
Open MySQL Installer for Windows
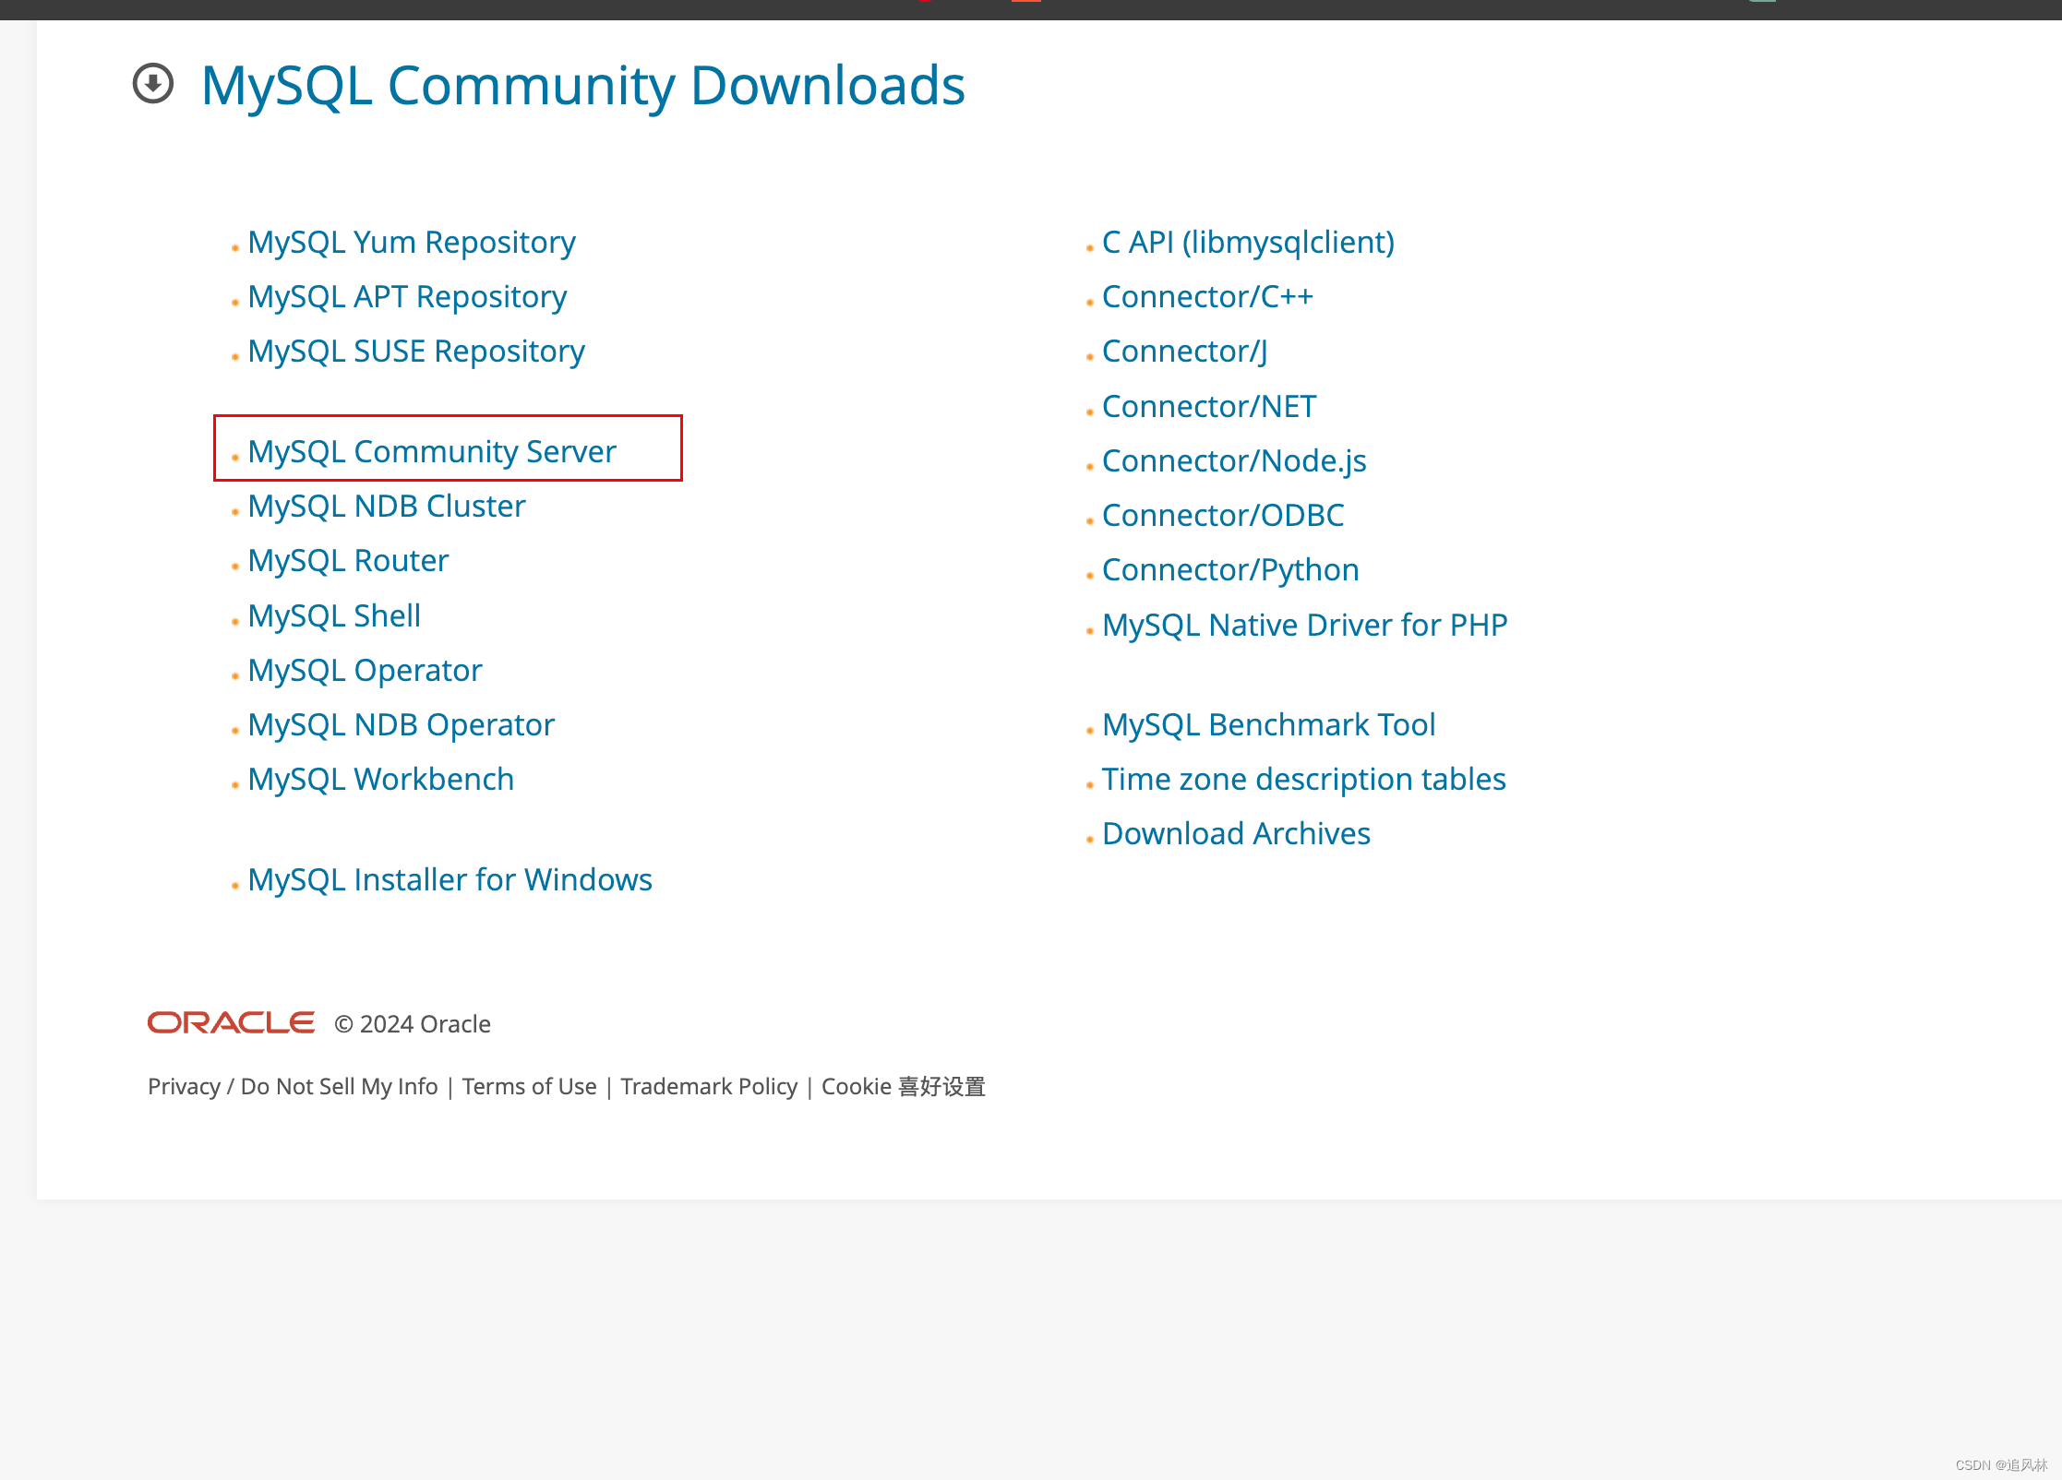pos(450,879)
